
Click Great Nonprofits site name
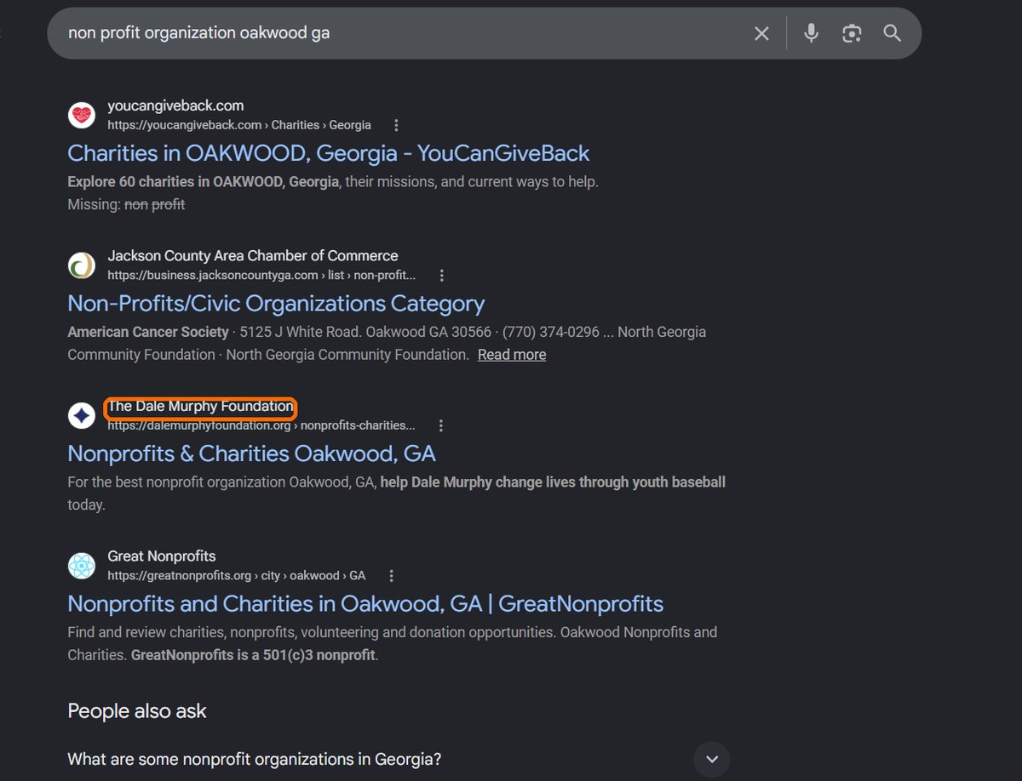point(162,556)
